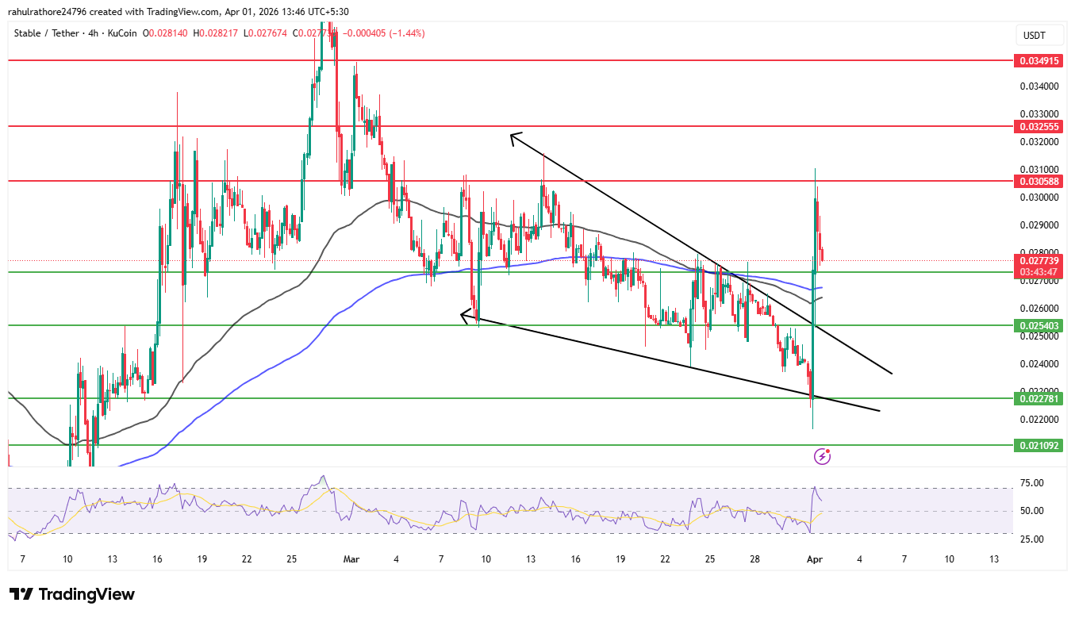Viewport: 1075px width, 618px height.
Task: Click the current price label 0.027739
Action: point(1037,259)
